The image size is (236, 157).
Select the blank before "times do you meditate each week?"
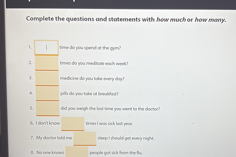click(x=47, y=63)
